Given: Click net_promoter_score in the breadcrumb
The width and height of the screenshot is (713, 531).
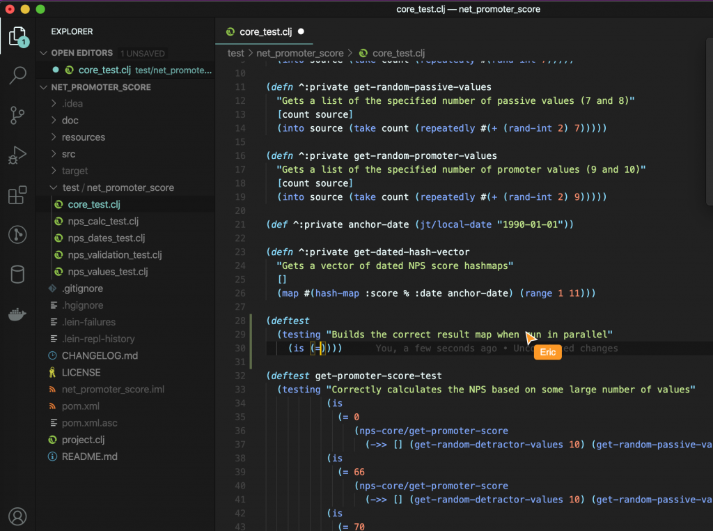Looking at the screenshot, I should (299, 53).
